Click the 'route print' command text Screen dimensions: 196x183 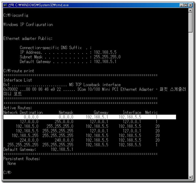[23, 71]
